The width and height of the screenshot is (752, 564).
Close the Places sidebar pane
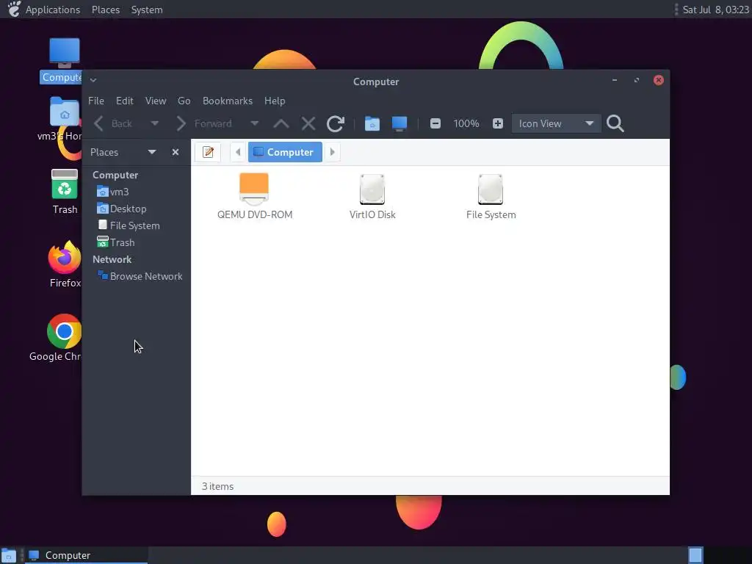click(x=176, y=152)
